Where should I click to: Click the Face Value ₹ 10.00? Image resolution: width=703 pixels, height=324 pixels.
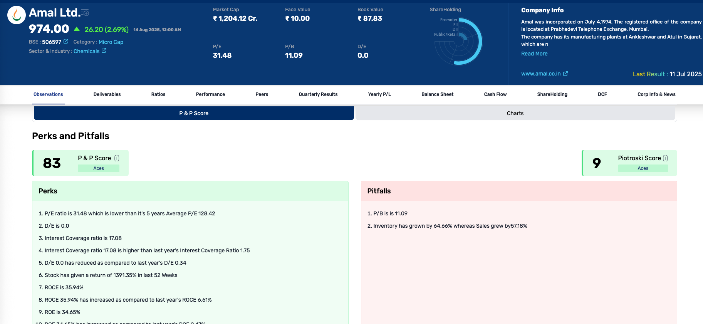click(297, 18)
